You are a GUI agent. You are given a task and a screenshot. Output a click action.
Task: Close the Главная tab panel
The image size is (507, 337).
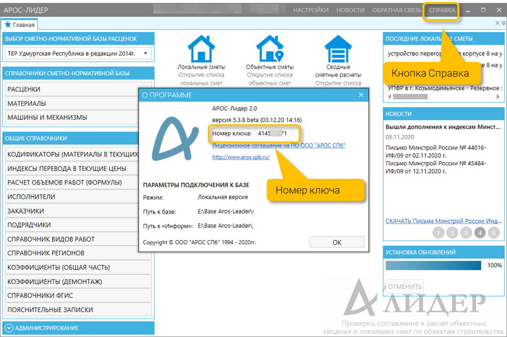[497, 23]
